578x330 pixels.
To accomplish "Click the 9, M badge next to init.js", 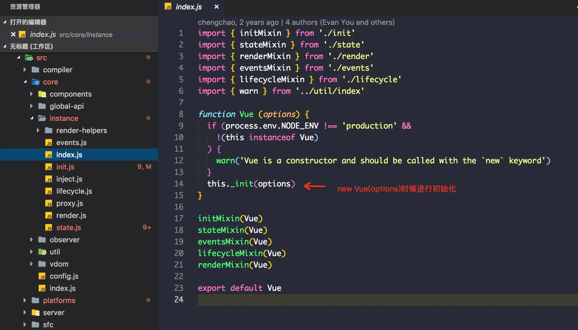I will [x=144, y=167].
